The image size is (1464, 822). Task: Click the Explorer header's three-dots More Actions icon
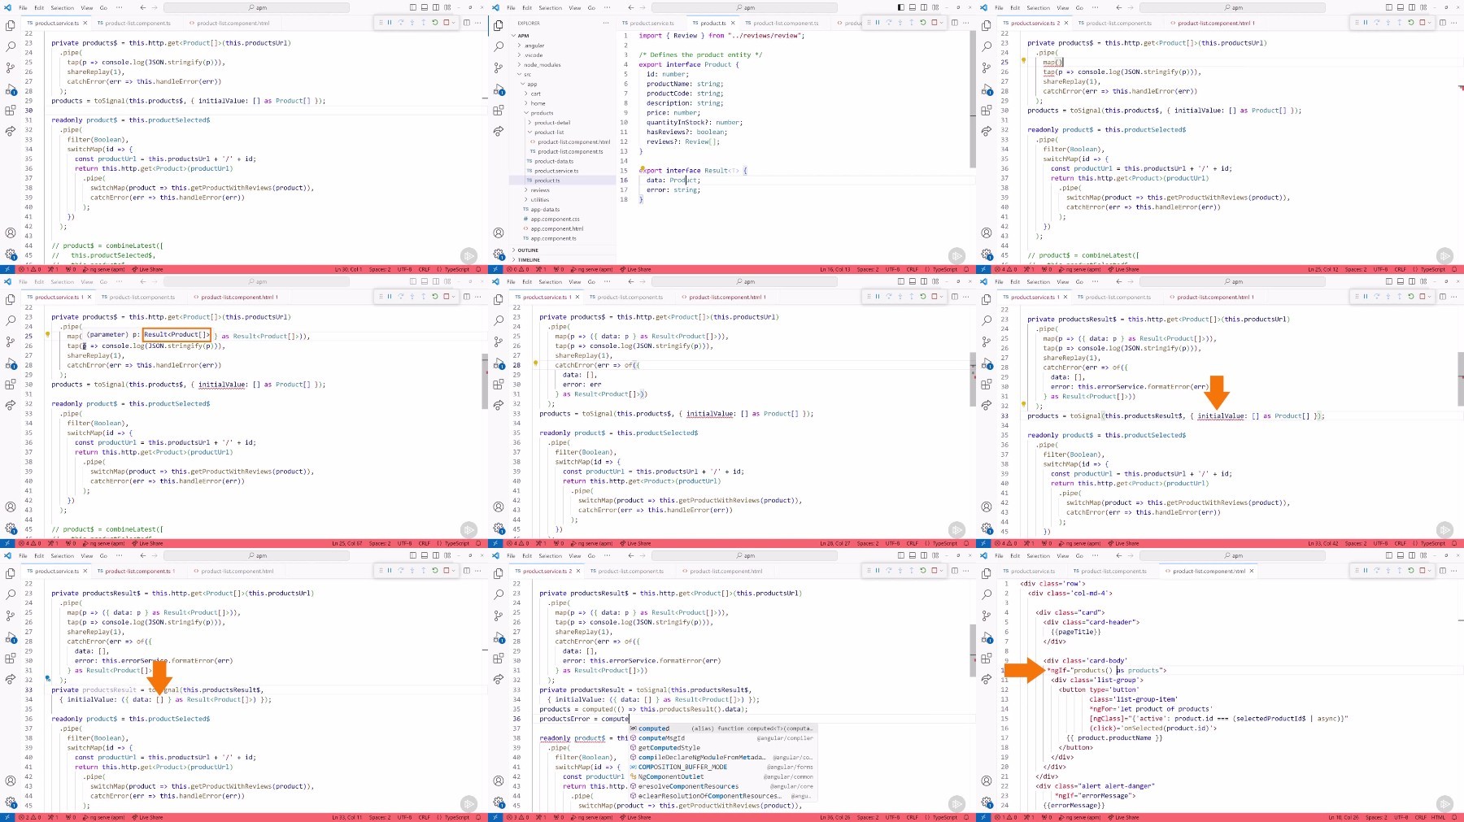click(x=606, y=23)
